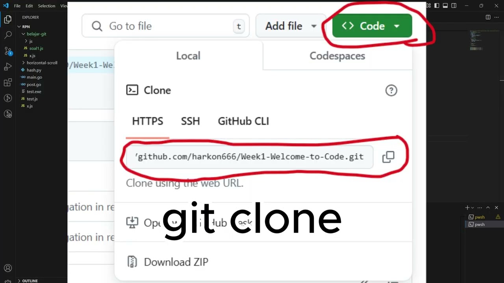Toggle the secondary side bar layout icon
The width and height of the screenshot is (504, 283).
[x=454, y=6]
